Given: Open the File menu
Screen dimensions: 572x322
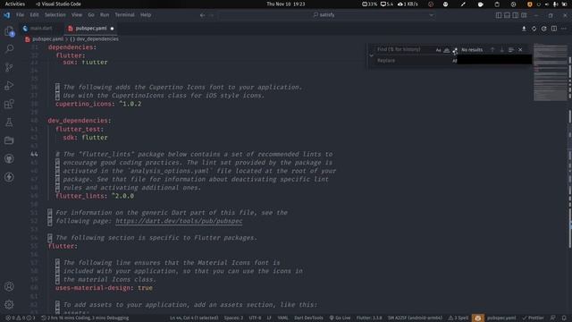Looking at the screenshot, I should [20, 15].
